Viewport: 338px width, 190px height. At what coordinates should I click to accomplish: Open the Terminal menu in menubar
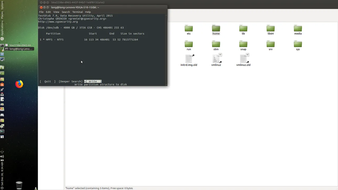[77, 12]
